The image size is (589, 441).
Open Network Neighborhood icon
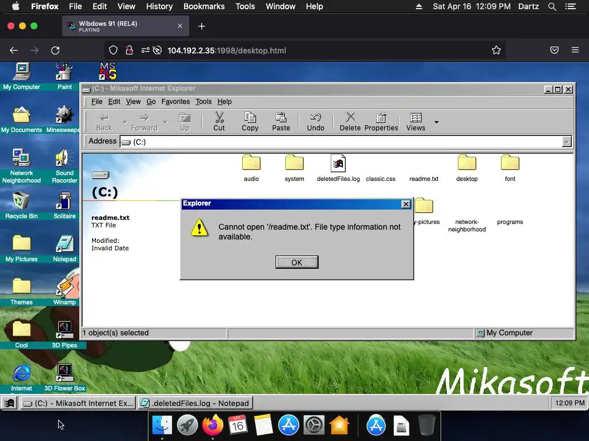click(21, 165)
